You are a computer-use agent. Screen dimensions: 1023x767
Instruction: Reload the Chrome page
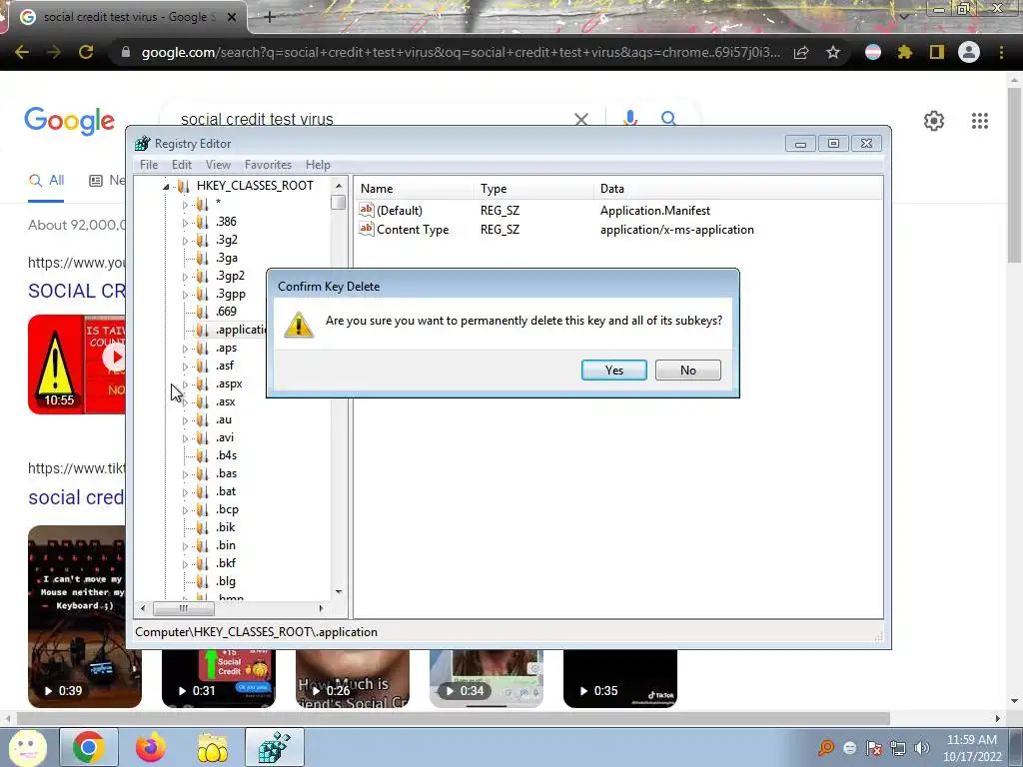(x=86, y=52)
